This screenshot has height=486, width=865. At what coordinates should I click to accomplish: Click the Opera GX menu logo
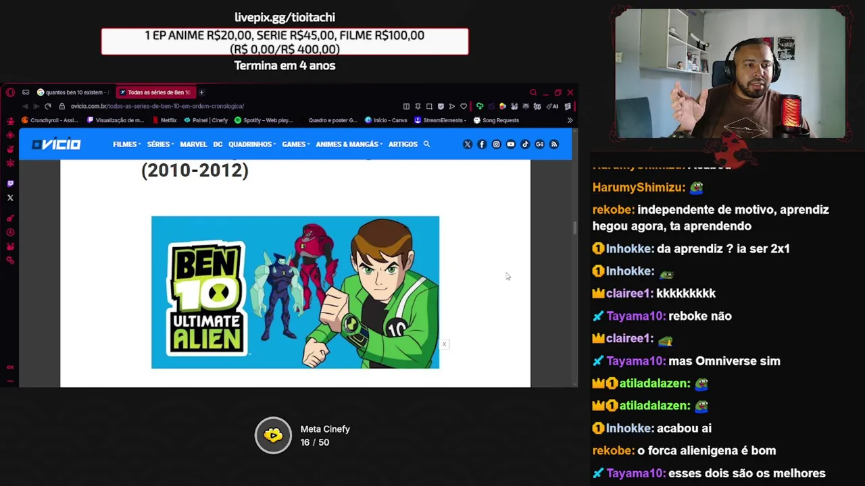tap(10, 92)
